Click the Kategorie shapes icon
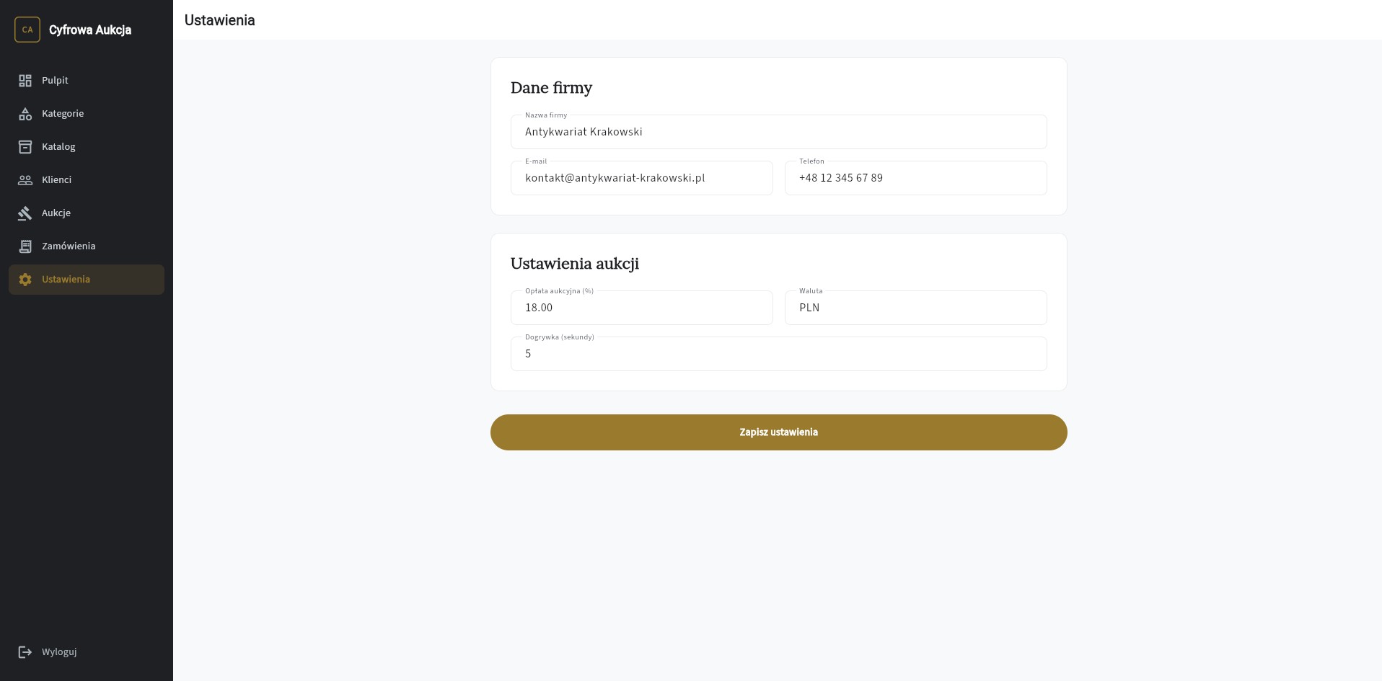This screenshot has width=1382, height=681. click(x=25, y=114)
